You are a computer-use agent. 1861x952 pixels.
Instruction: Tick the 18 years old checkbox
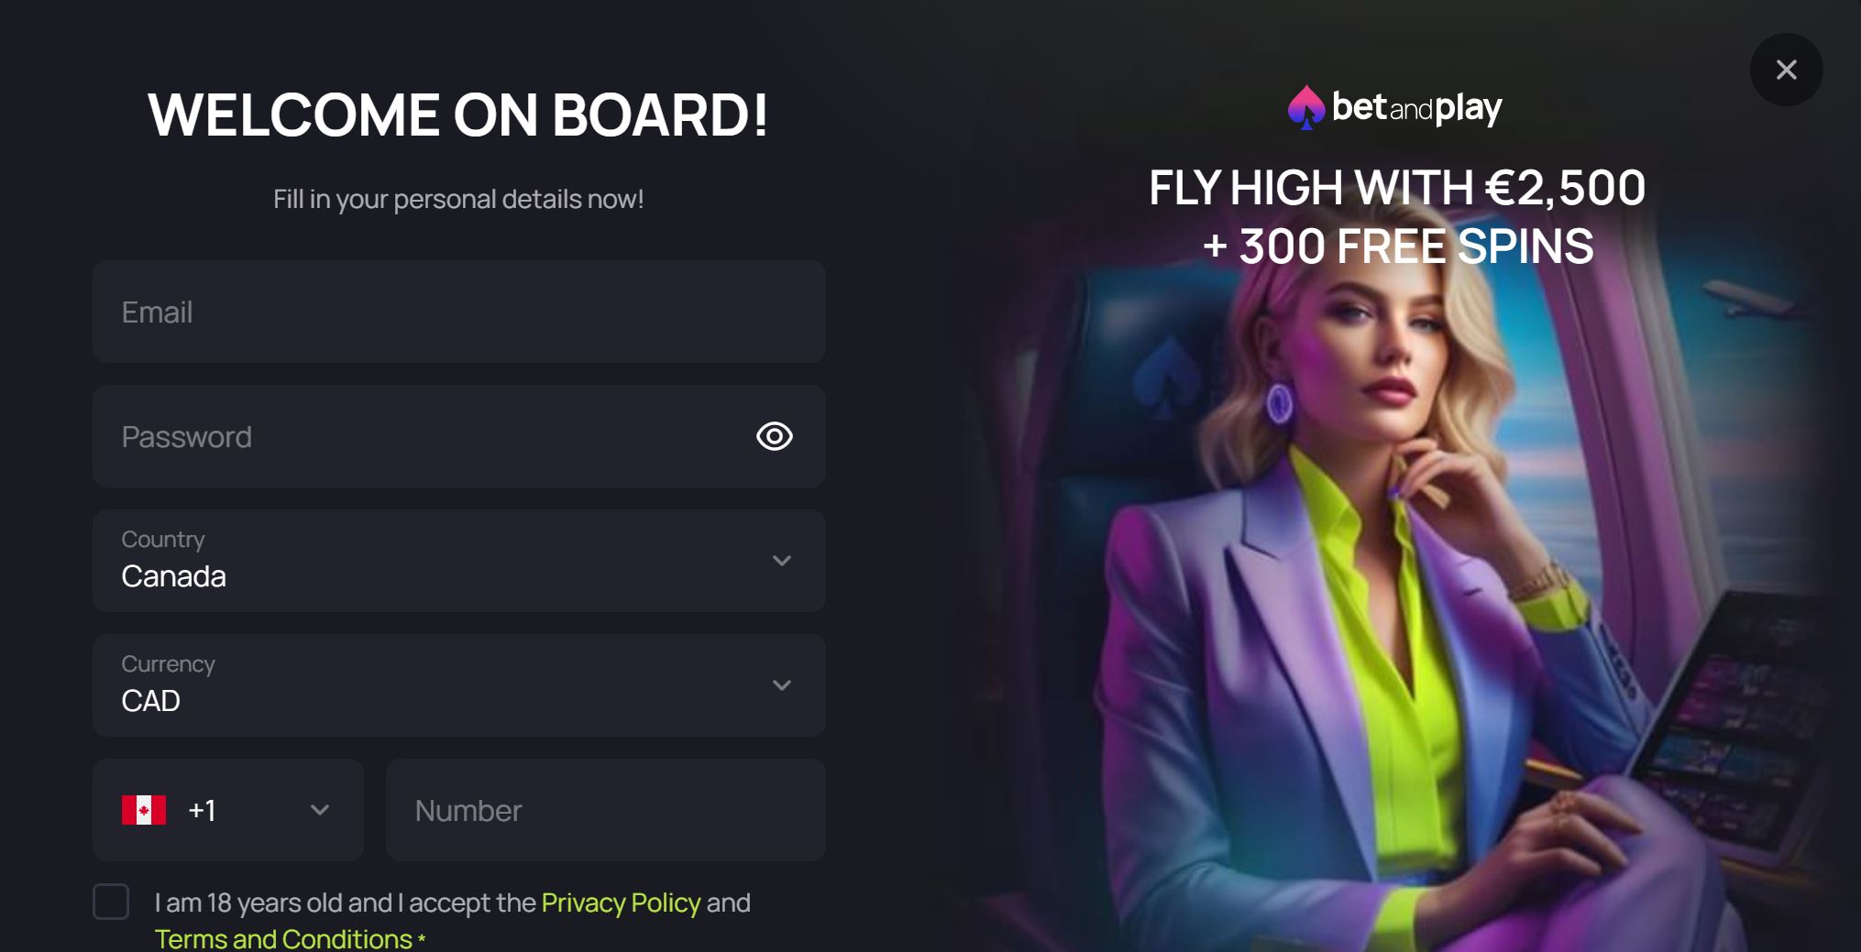(x=111, y=902)
